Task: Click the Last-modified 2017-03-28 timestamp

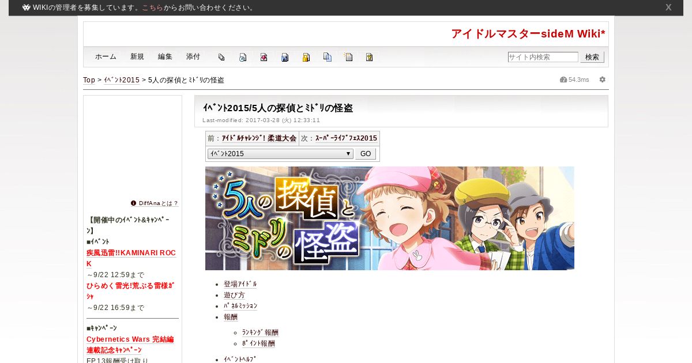Action: 261,120
